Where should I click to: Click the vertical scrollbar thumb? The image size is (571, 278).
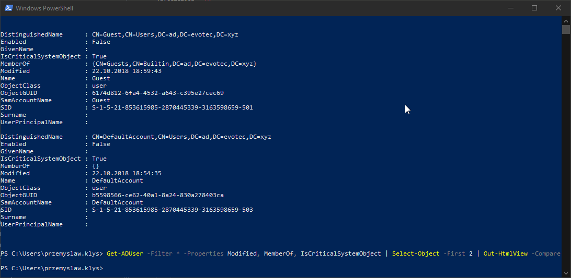(x=566, y=29)
